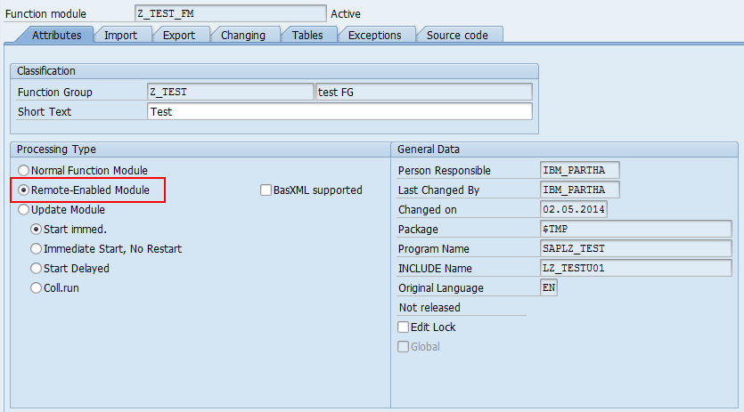Open the Export tab
Image resolution: width=744 pixels, height=412 pixels.
(179, 35)
